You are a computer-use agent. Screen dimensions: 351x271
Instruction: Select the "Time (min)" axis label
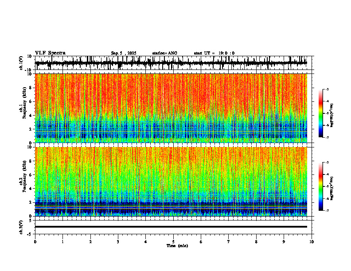[x=177, y=246]
